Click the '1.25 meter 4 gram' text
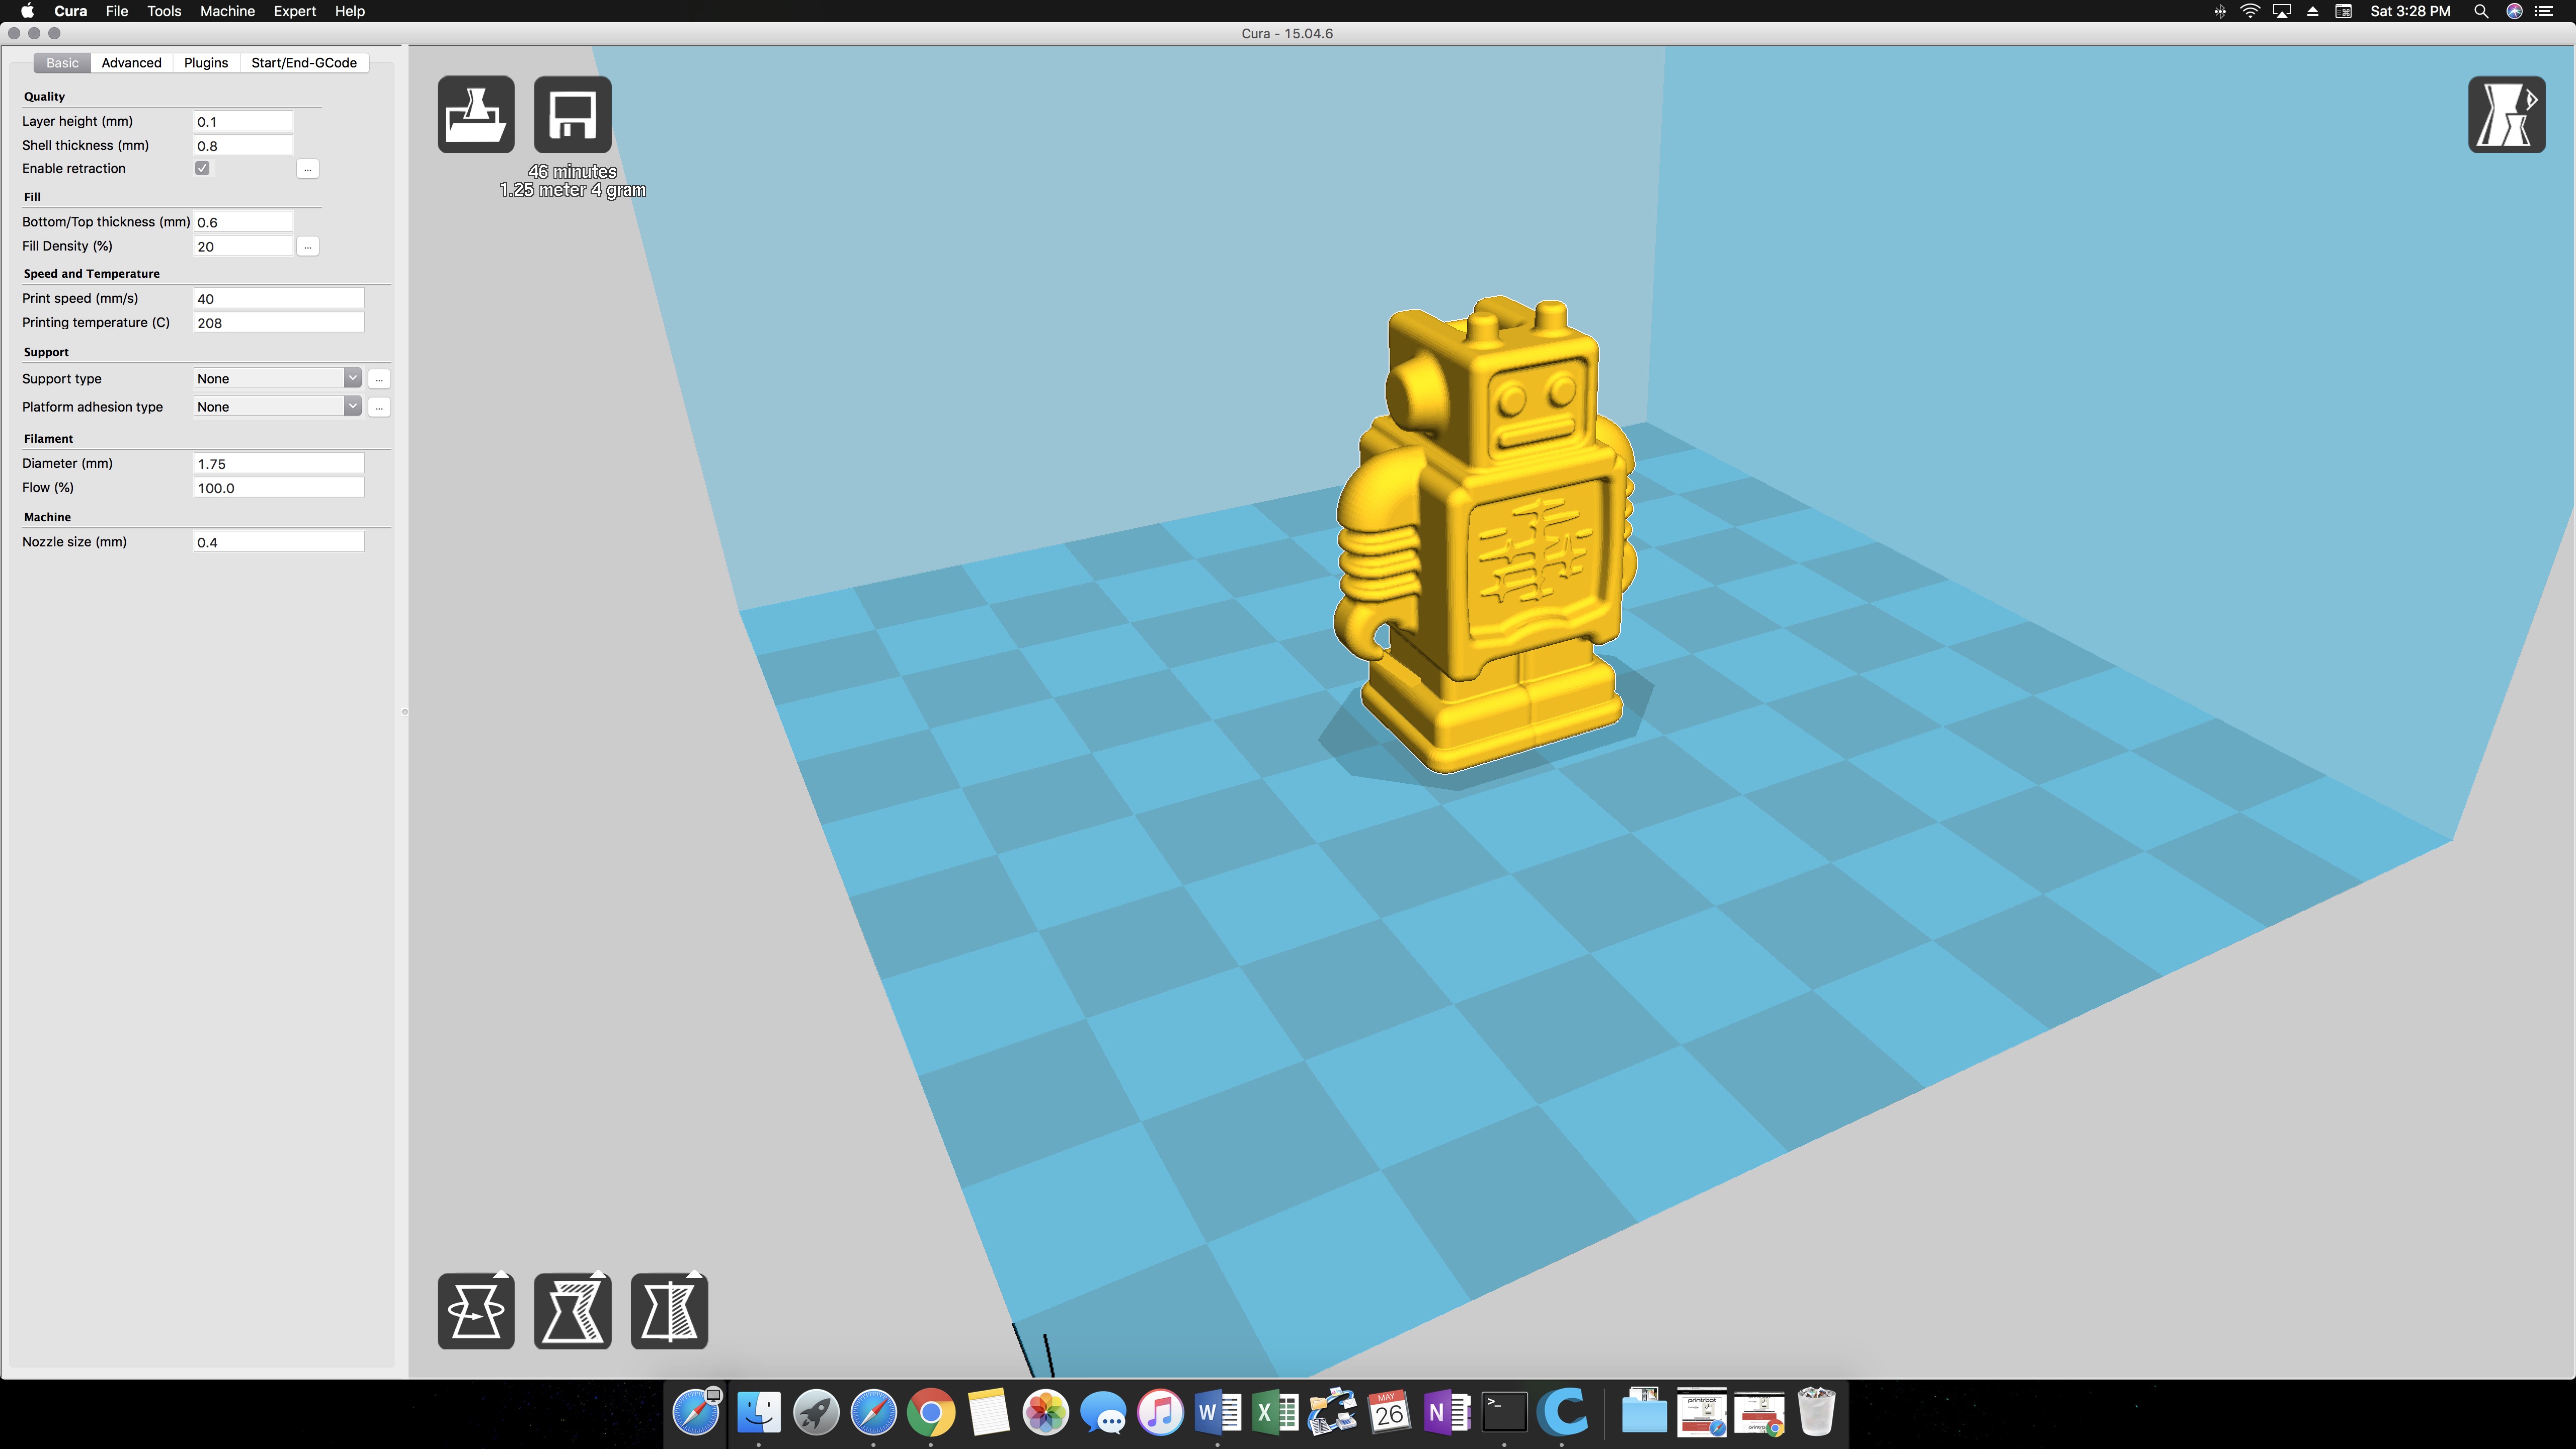The width and height of the screenshot is (2576, 1449). (x=573, y=190)
